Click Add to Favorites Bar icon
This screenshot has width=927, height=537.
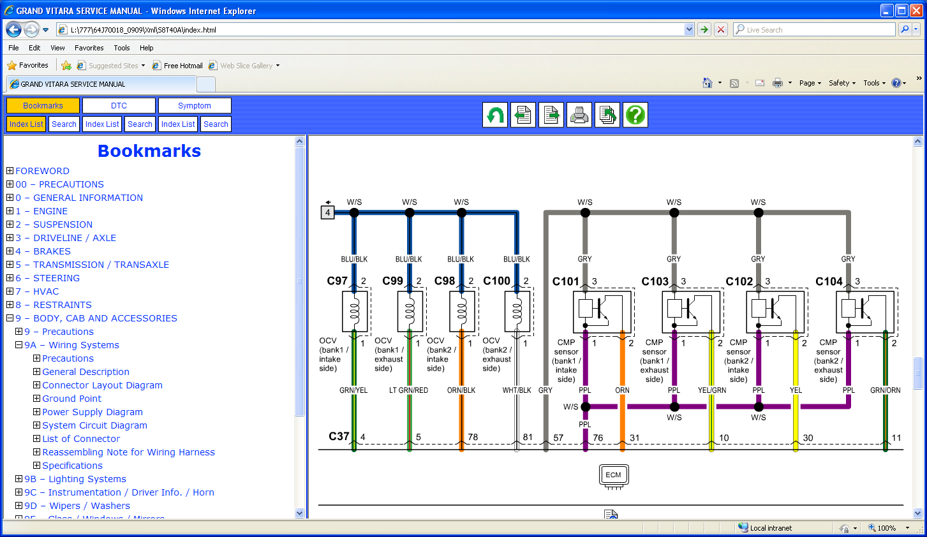click(66, 65)
